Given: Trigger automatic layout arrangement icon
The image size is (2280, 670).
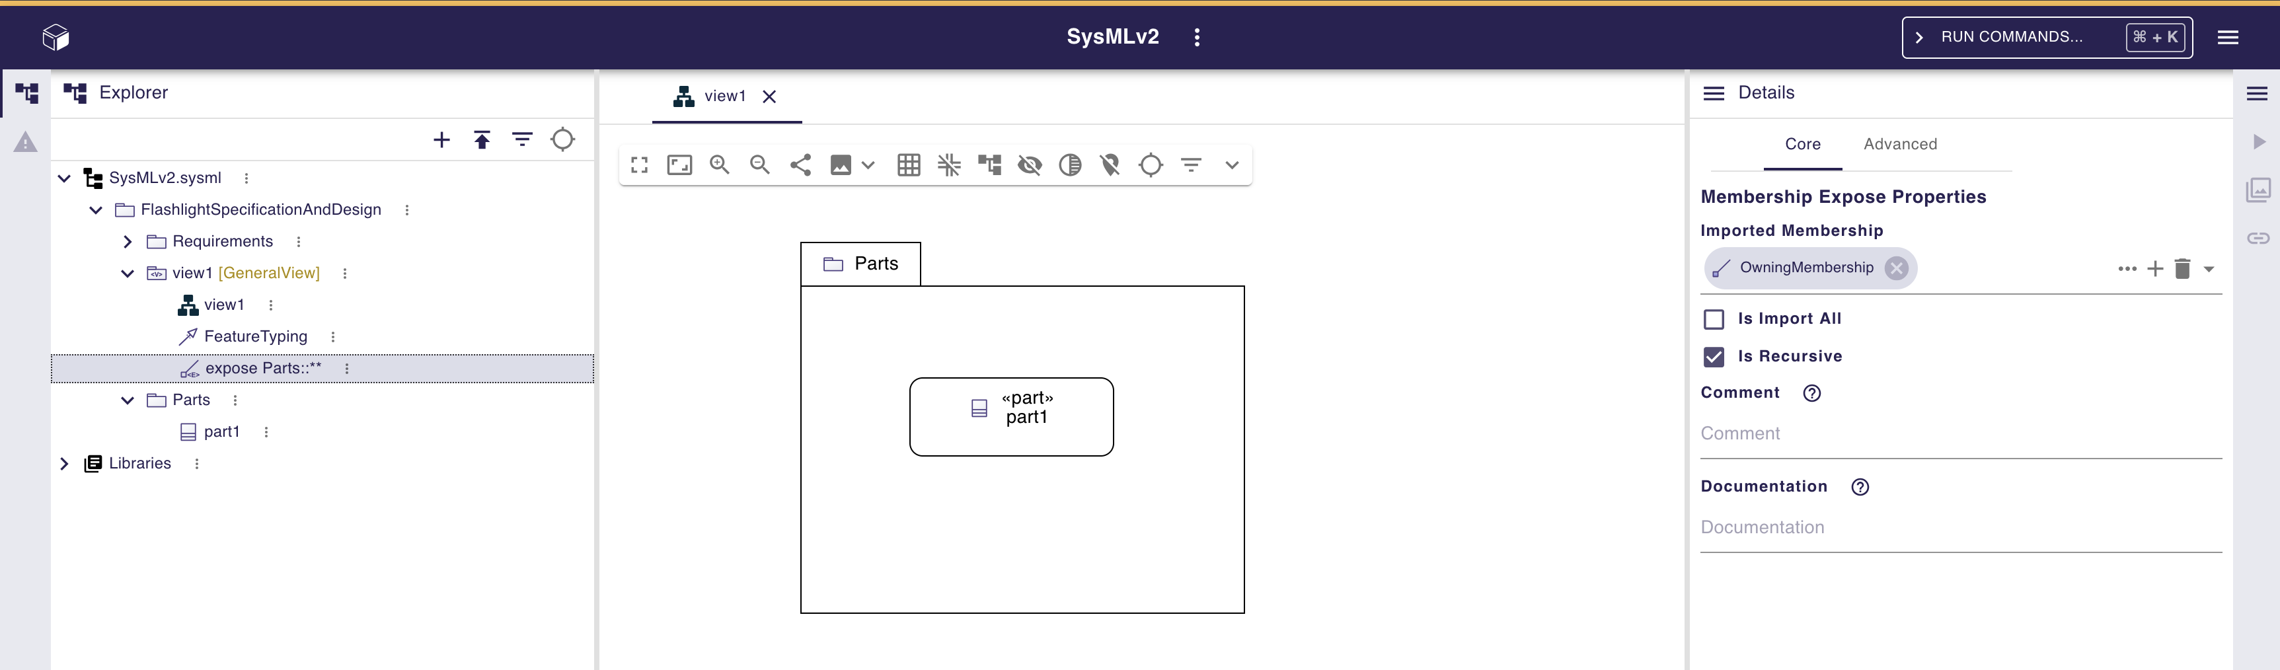Looking at the screenshot, I should 989,165.
